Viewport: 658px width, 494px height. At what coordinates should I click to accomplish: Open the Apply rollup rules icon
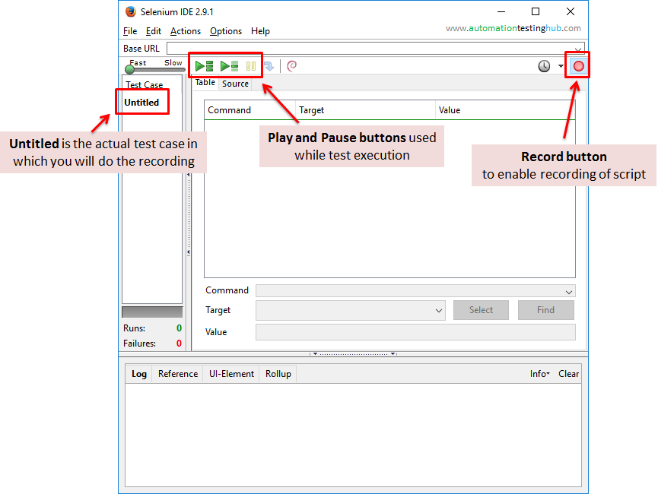[291, 66]
